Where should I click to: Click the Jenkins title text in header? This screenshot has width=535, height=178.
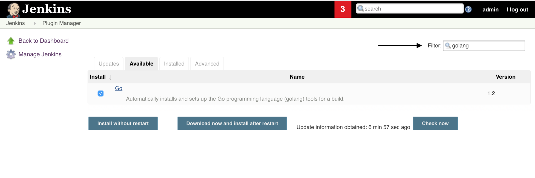pos(47,9)
